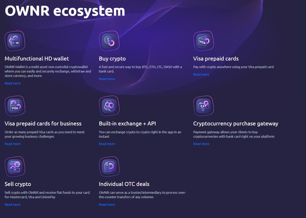Open Read more under Buy crypto
This screenshot has height=218, width=306.
(107, 79)
